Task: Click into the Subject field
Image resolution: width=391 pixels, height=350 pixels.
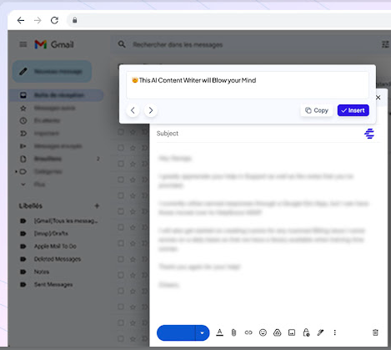Action: (258, 134)
